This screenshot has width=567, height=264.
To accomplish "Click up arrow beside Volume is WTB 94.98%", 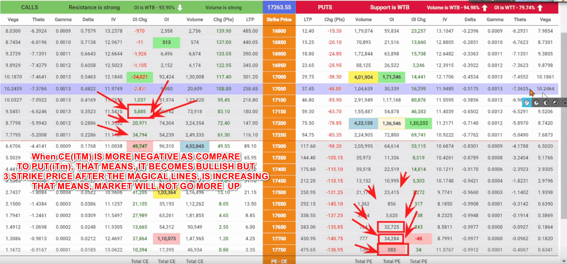I will (x=484, y=8).
